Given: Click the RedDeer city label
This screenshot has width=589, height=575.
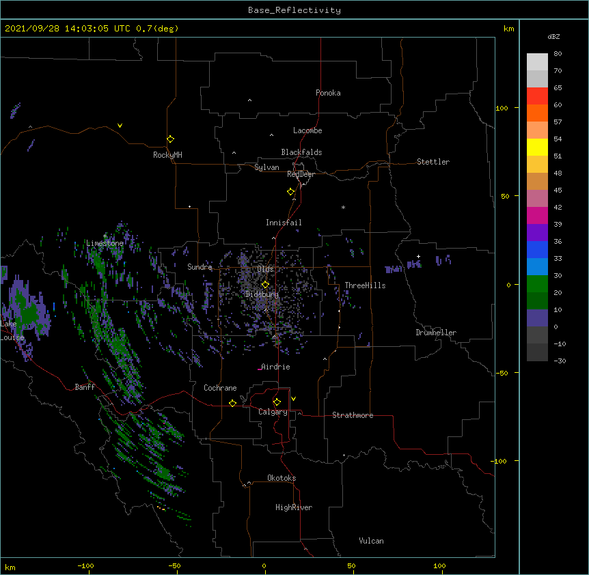Looking at the screenshot, I should coord(301,174).
